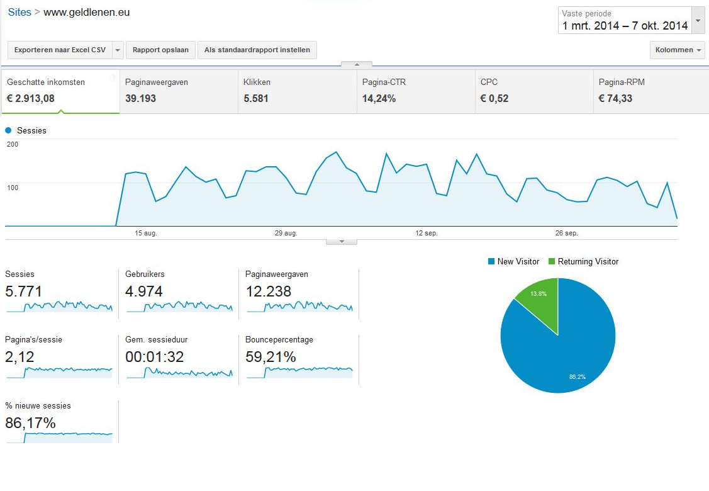Image resolution: width=709 pixels, height=491 pixels.
Task: Click the 86,17% new sessions value
Action: point(30,423)
